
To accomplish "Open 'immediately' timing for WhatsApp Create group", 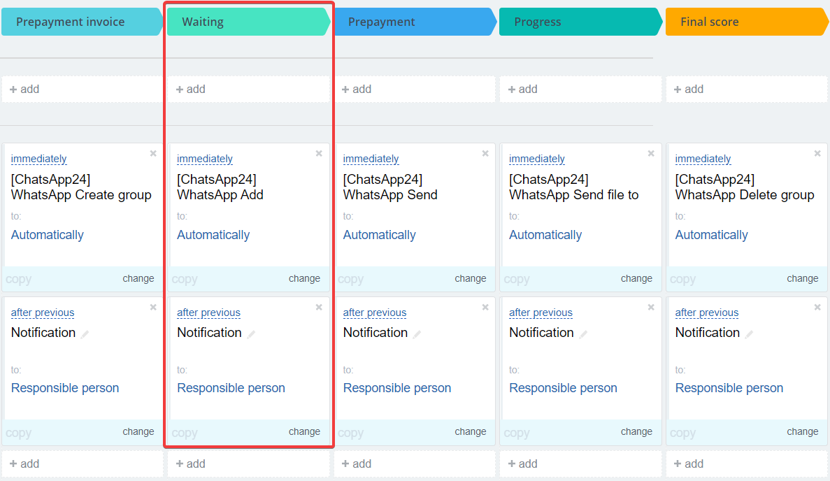I will coord(39,159).
